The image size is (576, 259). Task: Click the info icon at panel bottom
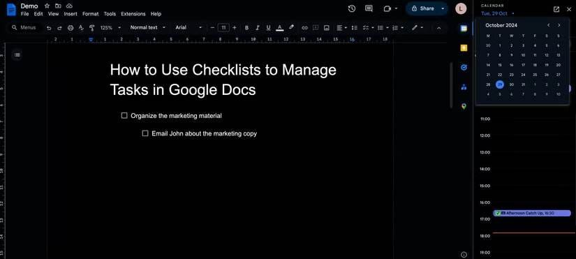pos(464,255)
